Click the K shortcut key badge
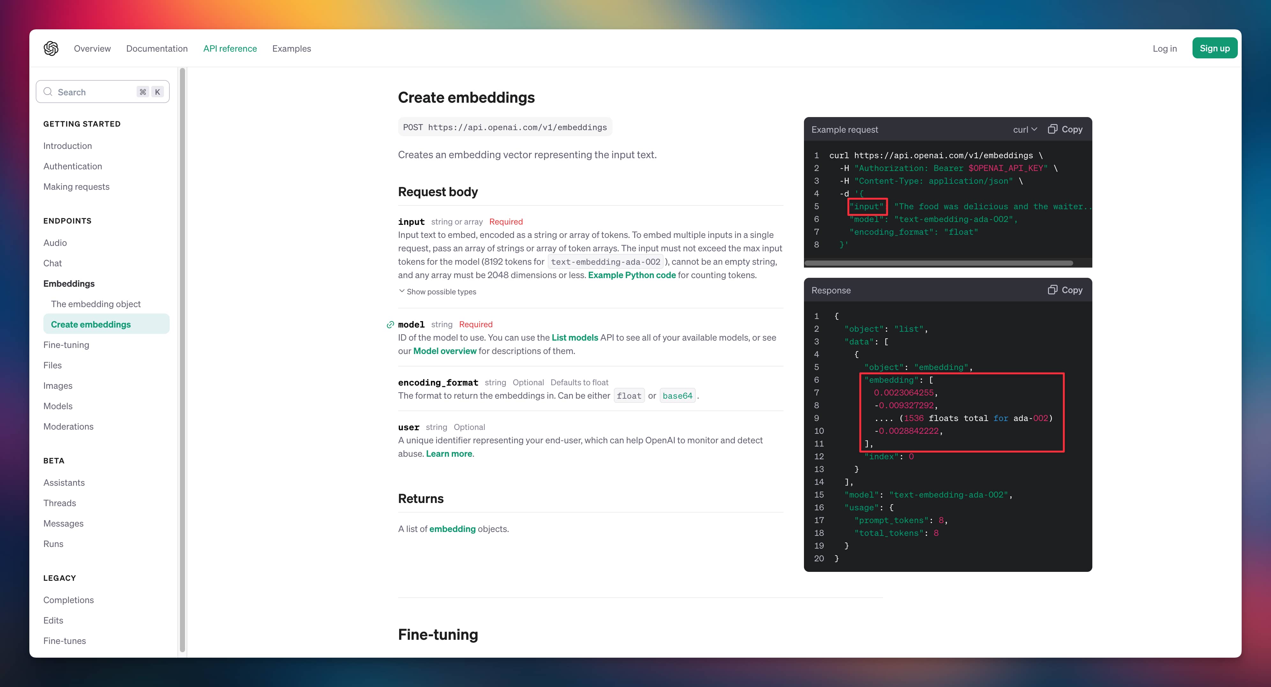This screenshot has width=1271, height=687. tap(157, 92)
